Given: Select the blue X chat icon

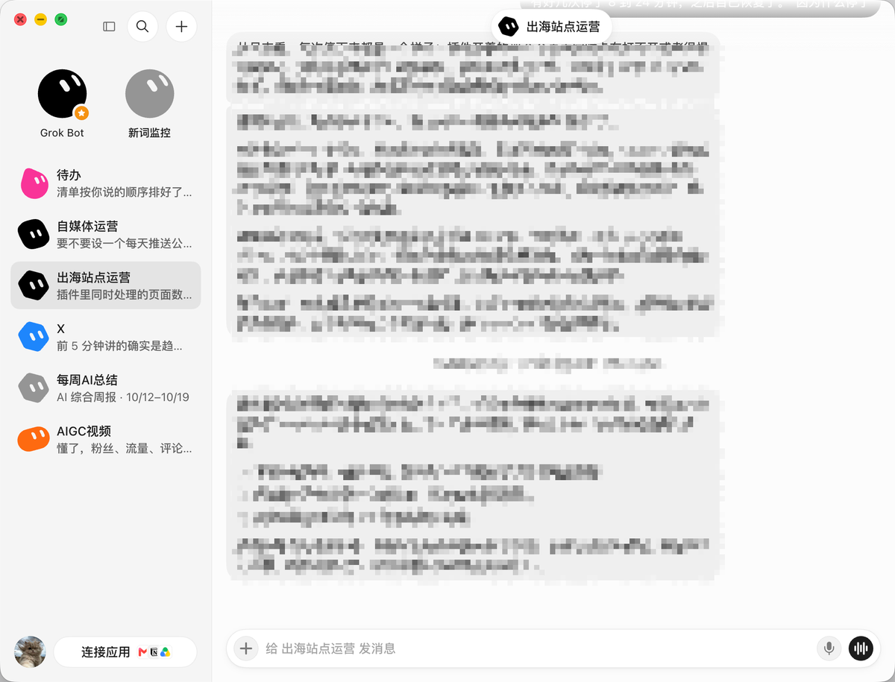Looking at the screenshot, I should (34, 337).
